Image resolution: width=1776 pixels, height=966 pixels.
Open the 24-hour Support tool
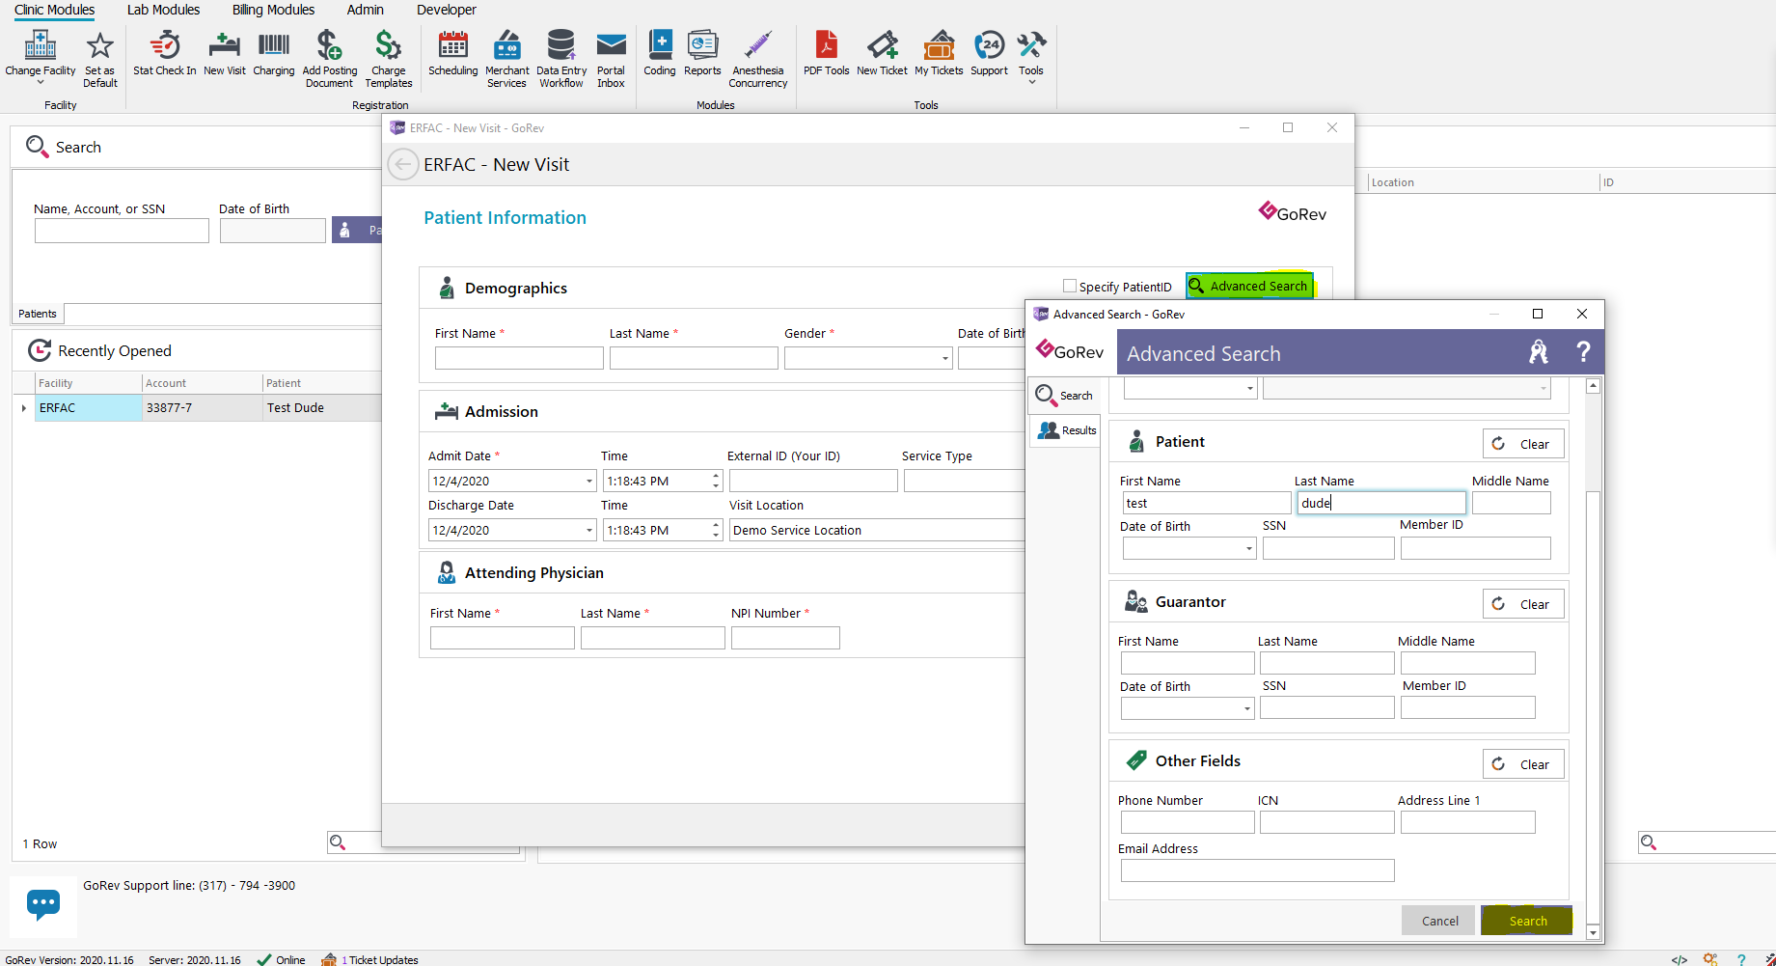coord(990,54)
